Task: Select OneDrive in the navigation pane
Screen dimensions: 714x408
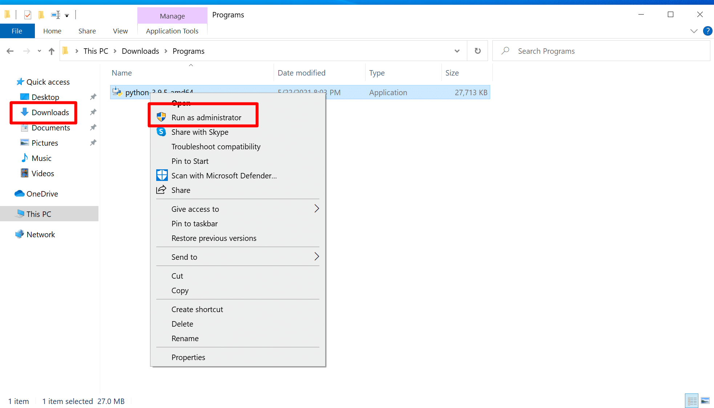Action: pyautogui.click(x=42, y=194)
